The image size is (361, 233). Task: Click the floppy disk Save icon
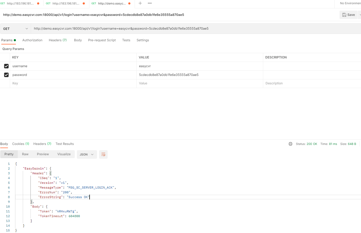tap(344, 15)
